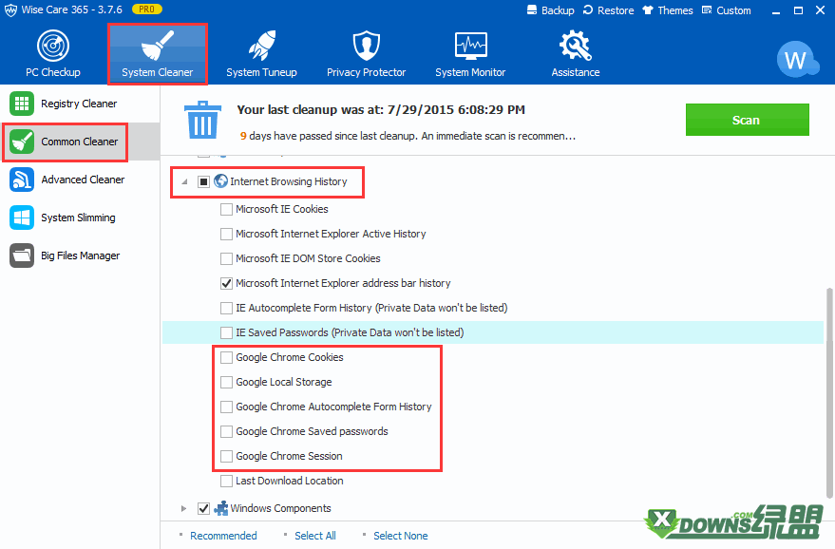Open the PC Checkup radar icon
The width and height of the screenshot is (835, 549).
[52, 46]
